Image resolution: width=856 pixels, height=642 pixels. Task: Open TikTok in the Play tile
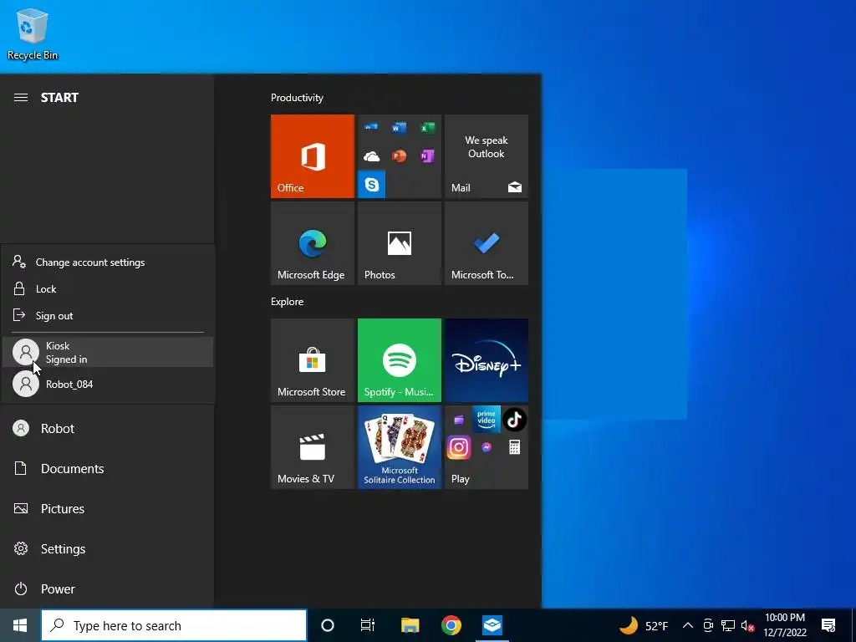coord(514,420)
